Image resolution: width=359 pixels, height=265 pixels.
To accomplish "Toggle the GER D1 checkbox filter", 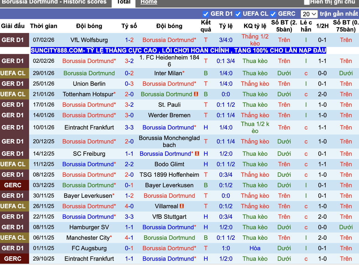I will pyautogui.click(x=206, y=14).
